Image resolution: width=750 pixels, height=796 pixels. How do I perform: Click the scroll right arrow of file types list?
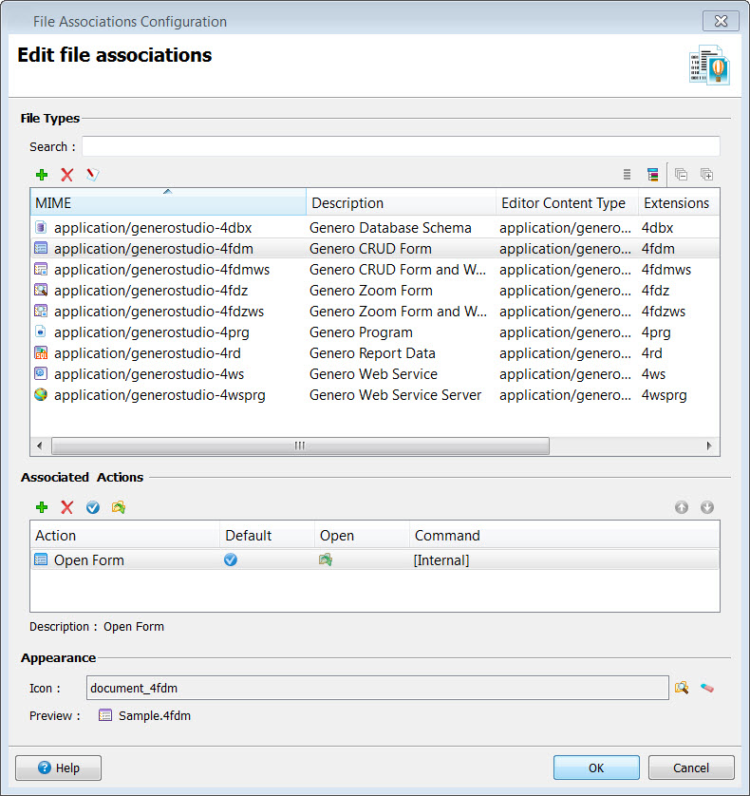pos(709,445)
